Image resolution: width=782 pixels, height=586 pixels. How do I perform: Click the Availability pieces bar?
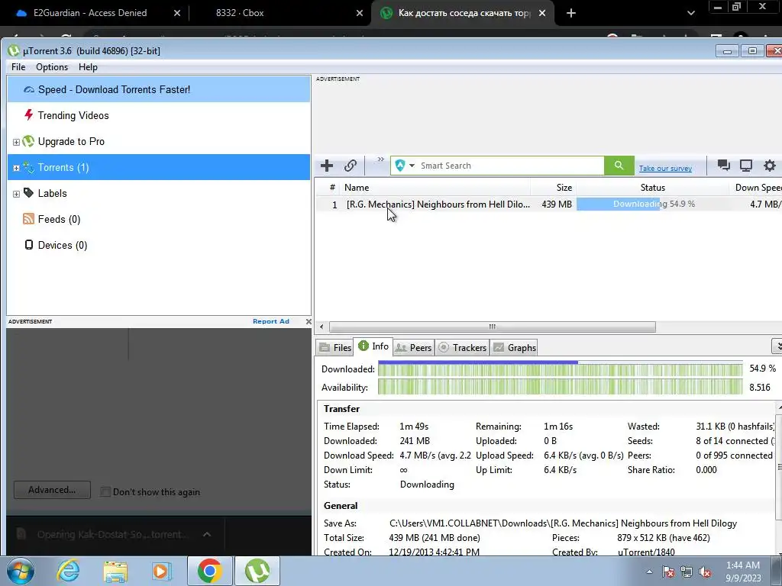(x=560, y=387)
